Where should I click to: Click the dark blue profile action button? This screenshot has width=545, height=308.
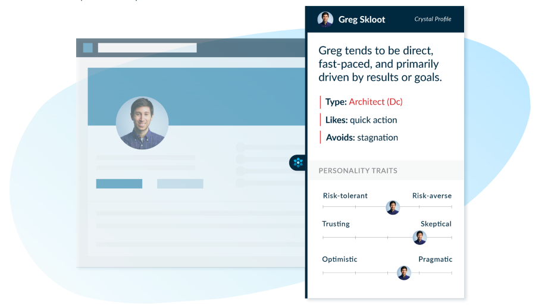(119, 184)
